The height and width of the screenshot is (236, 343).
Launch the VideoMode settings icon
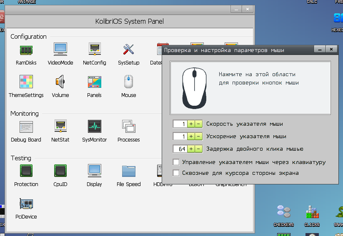click(x=60, y=50)
